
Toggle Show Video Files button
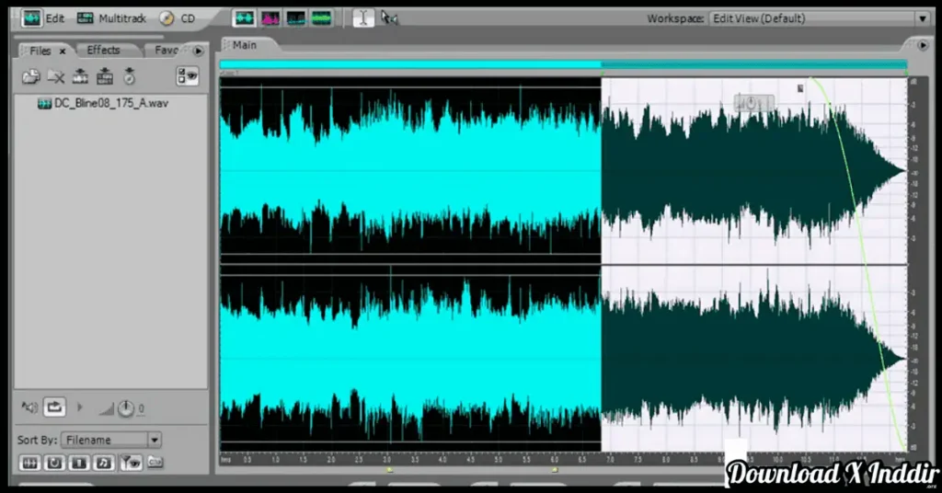point(79,463)
